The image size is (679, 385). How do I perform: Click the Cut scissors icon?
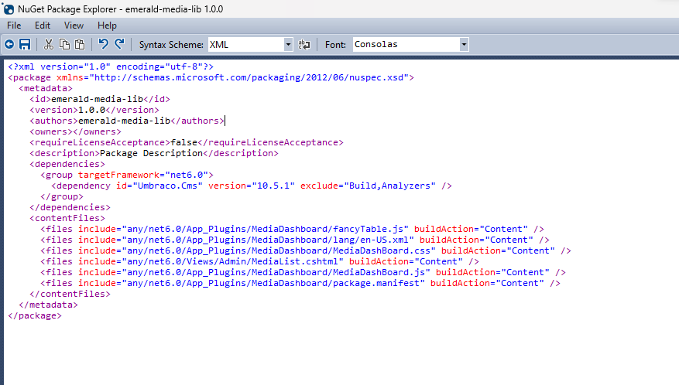pyautogui.click(x=49, y=44)
